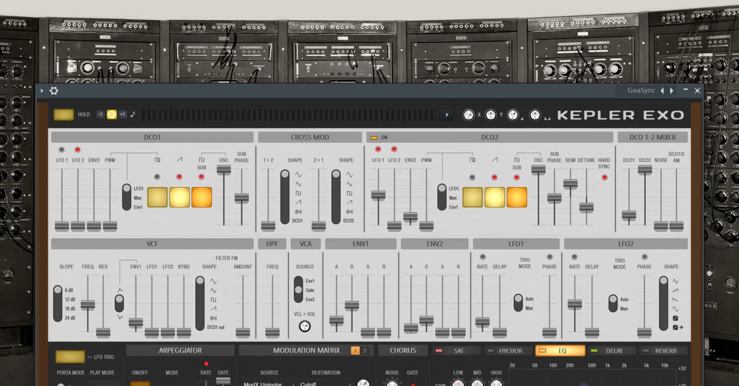Toggle DCO1 LFO 2 red indicator
Image resolution: width=739 pixels, height=386 pixels.
pos(78,150)
